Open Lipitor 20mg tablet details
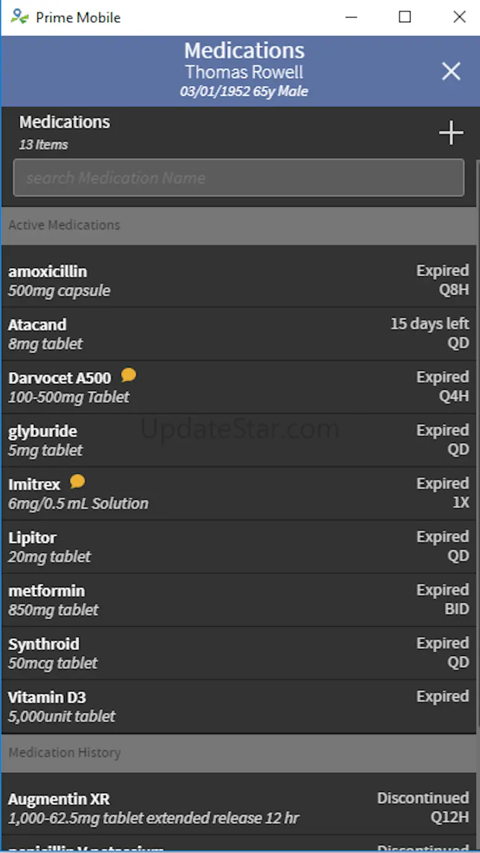Viewport: 480px width, 853px height. [x=185, y=547]
